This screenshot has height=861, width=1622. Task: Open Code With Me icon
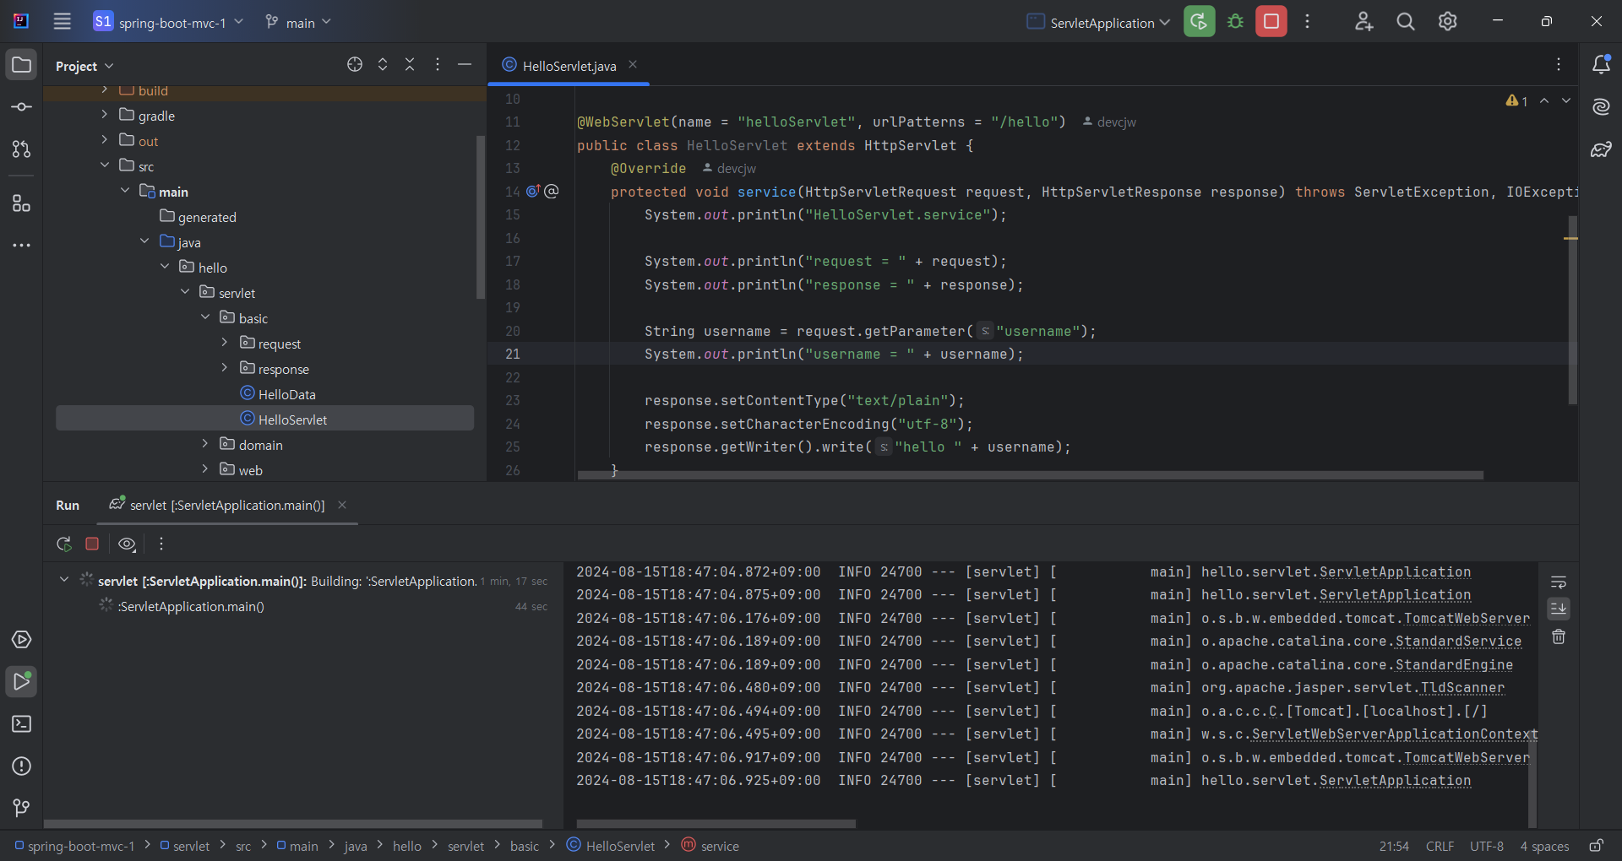(x=1363, y=22)
